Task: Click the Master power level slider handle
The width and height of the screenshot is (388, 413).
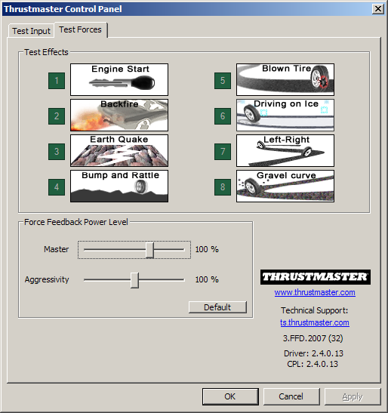Action: (150, 250)
